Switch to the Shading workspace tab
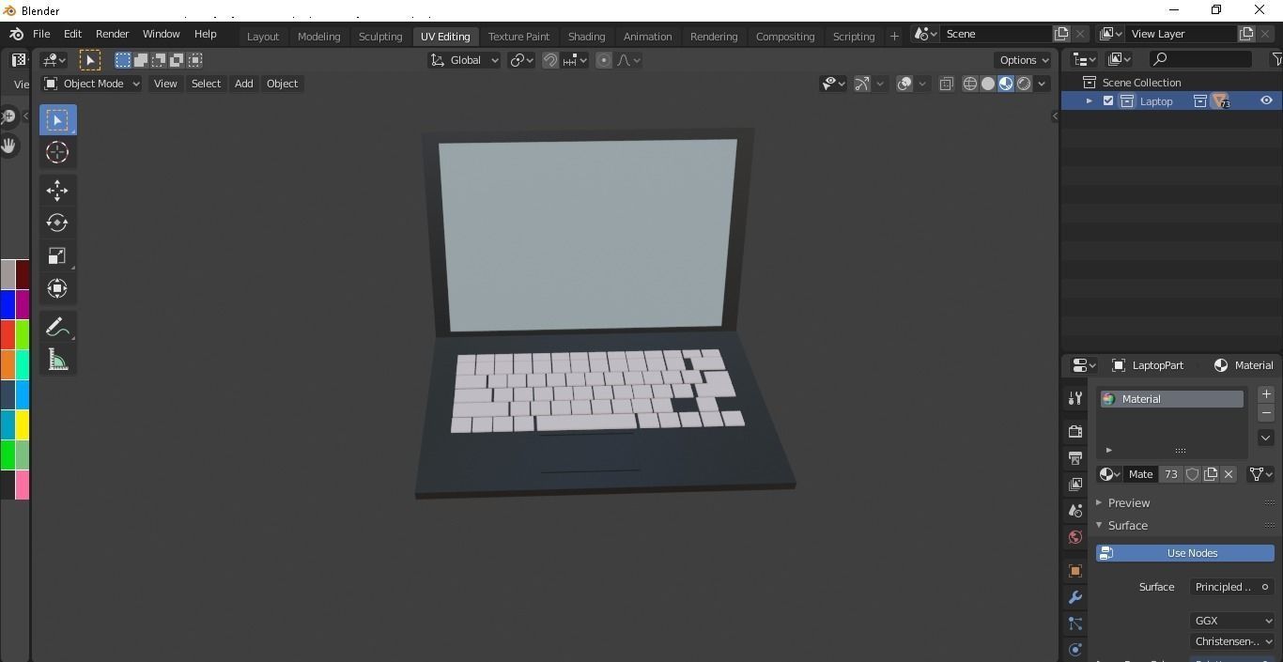Viewport: 1283px width, 662px height. click(x=586, y=37)
